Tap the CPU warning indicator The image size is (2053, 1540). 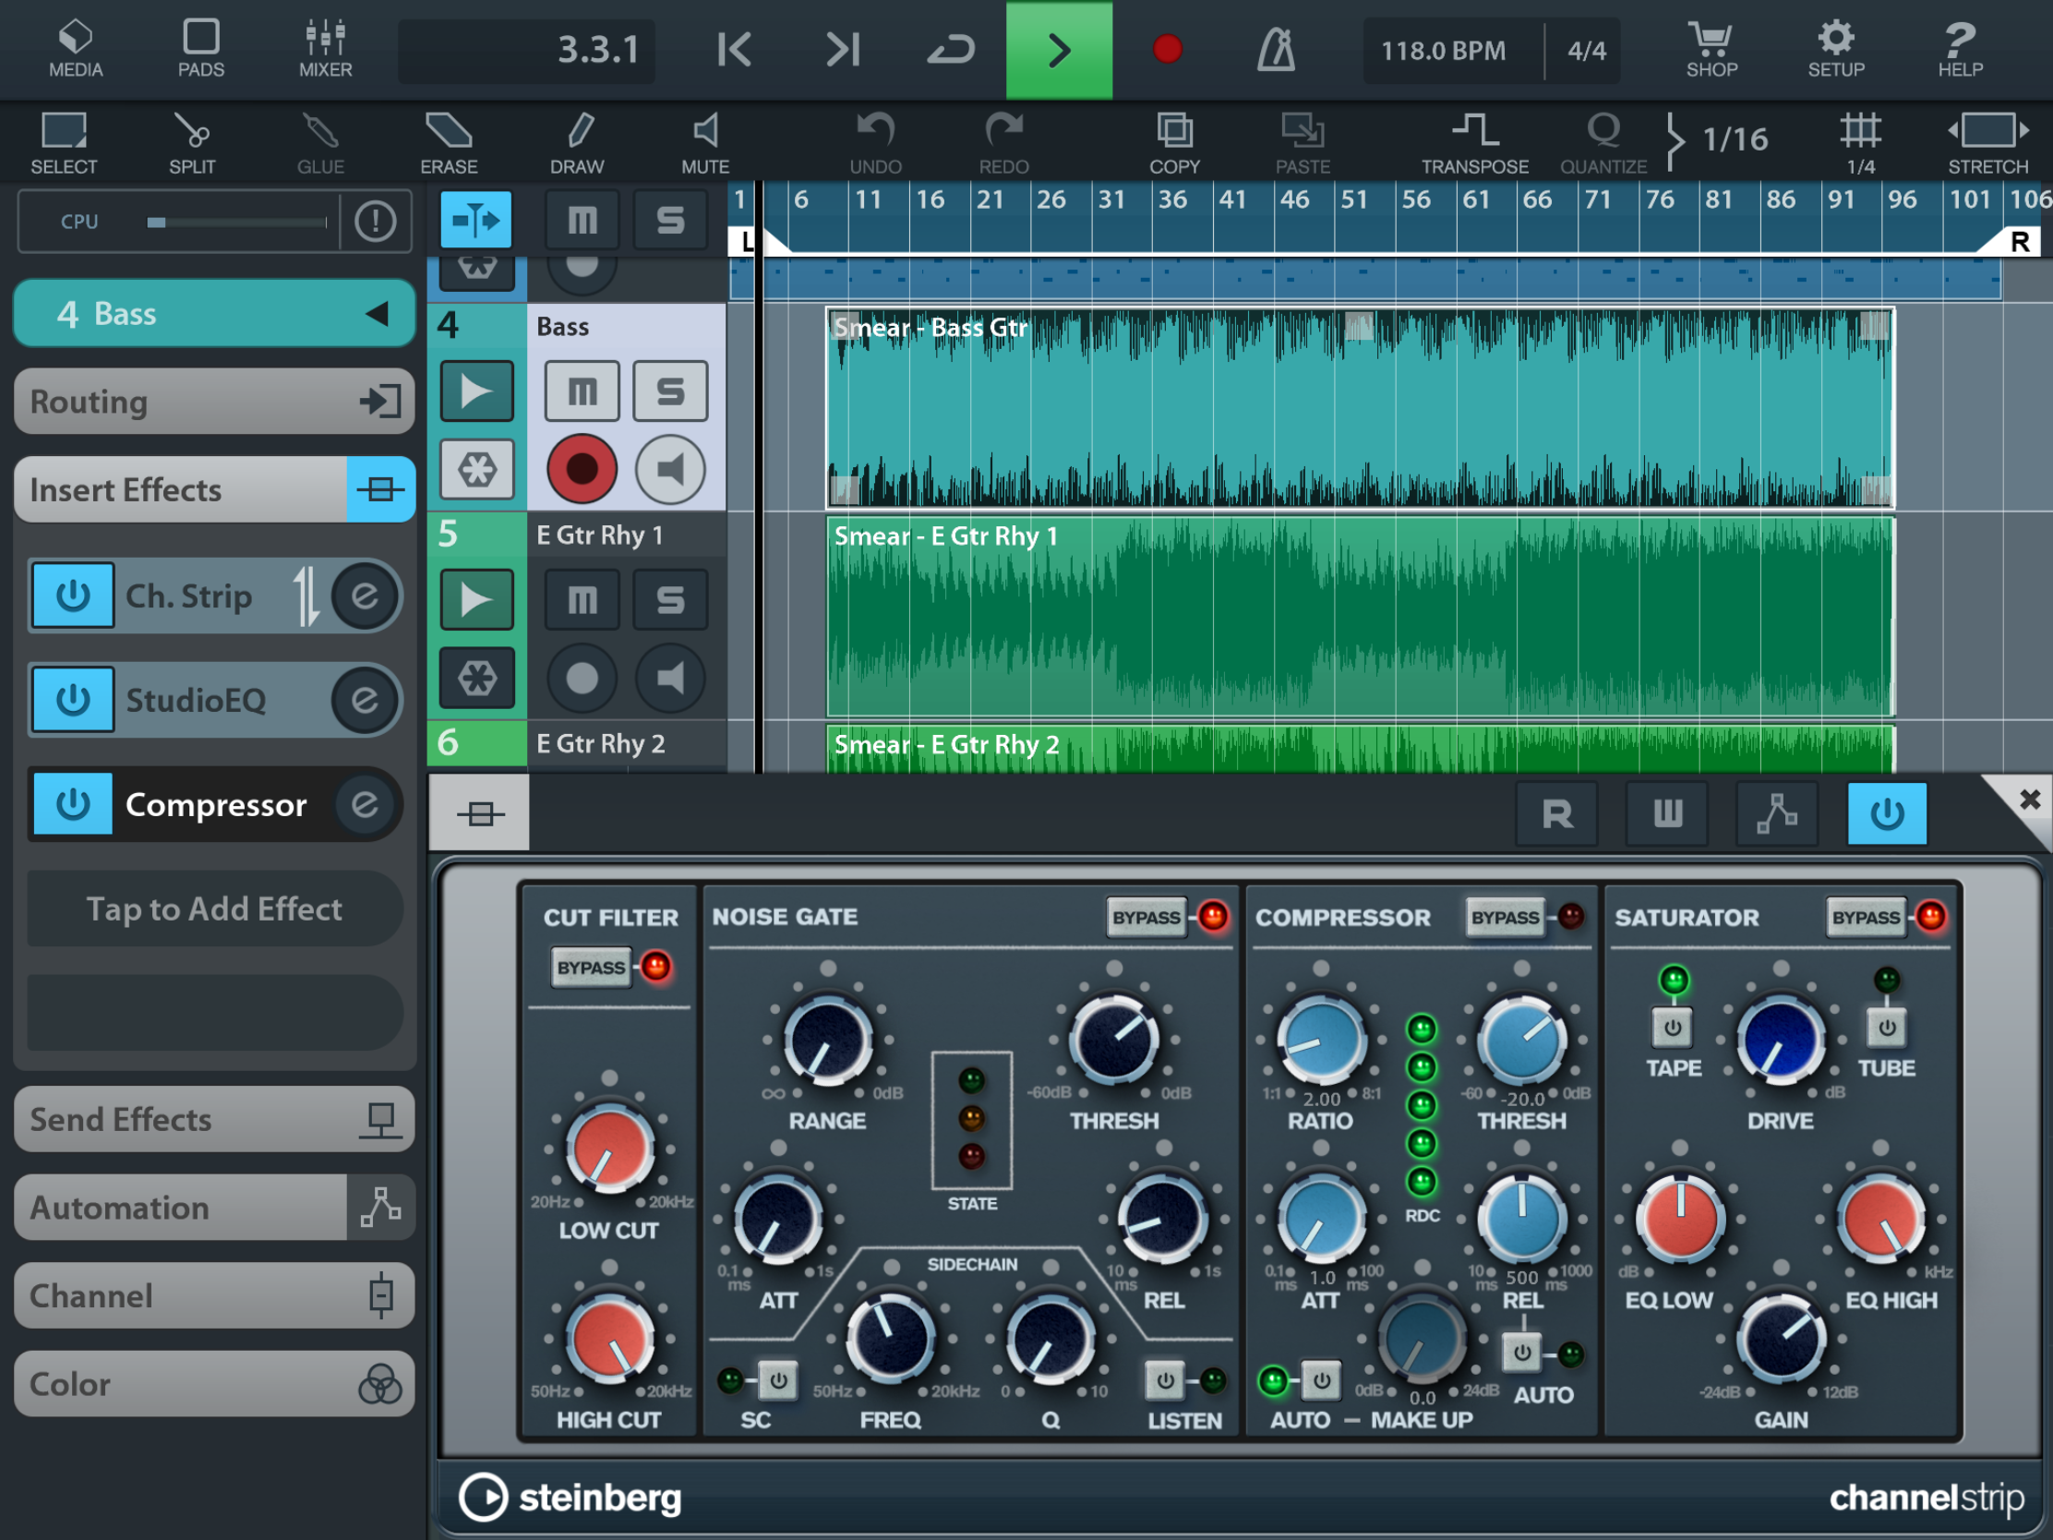coord(376,221)
